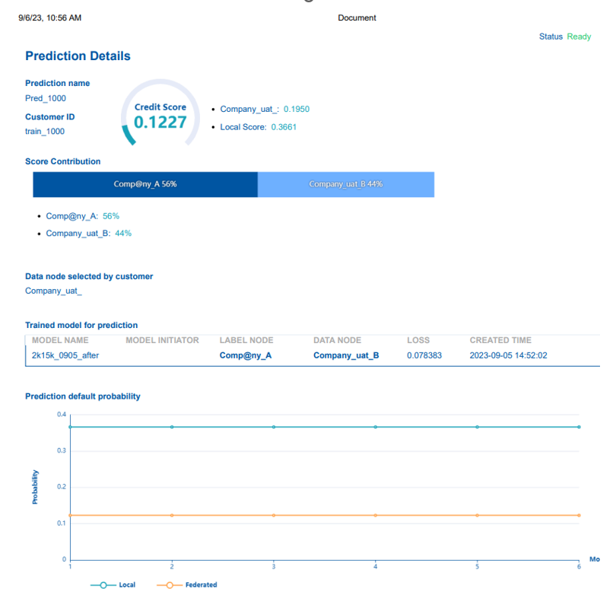The height and width of the screenshot is (595, 616).
Task: Select the light blue Company_uat_B 44% bar segment
Action: click(x=346, y=184)
